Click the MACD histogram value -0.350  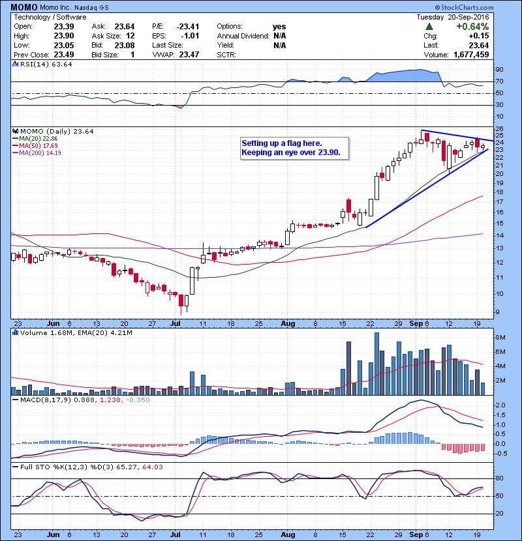[x=138, y=400]
